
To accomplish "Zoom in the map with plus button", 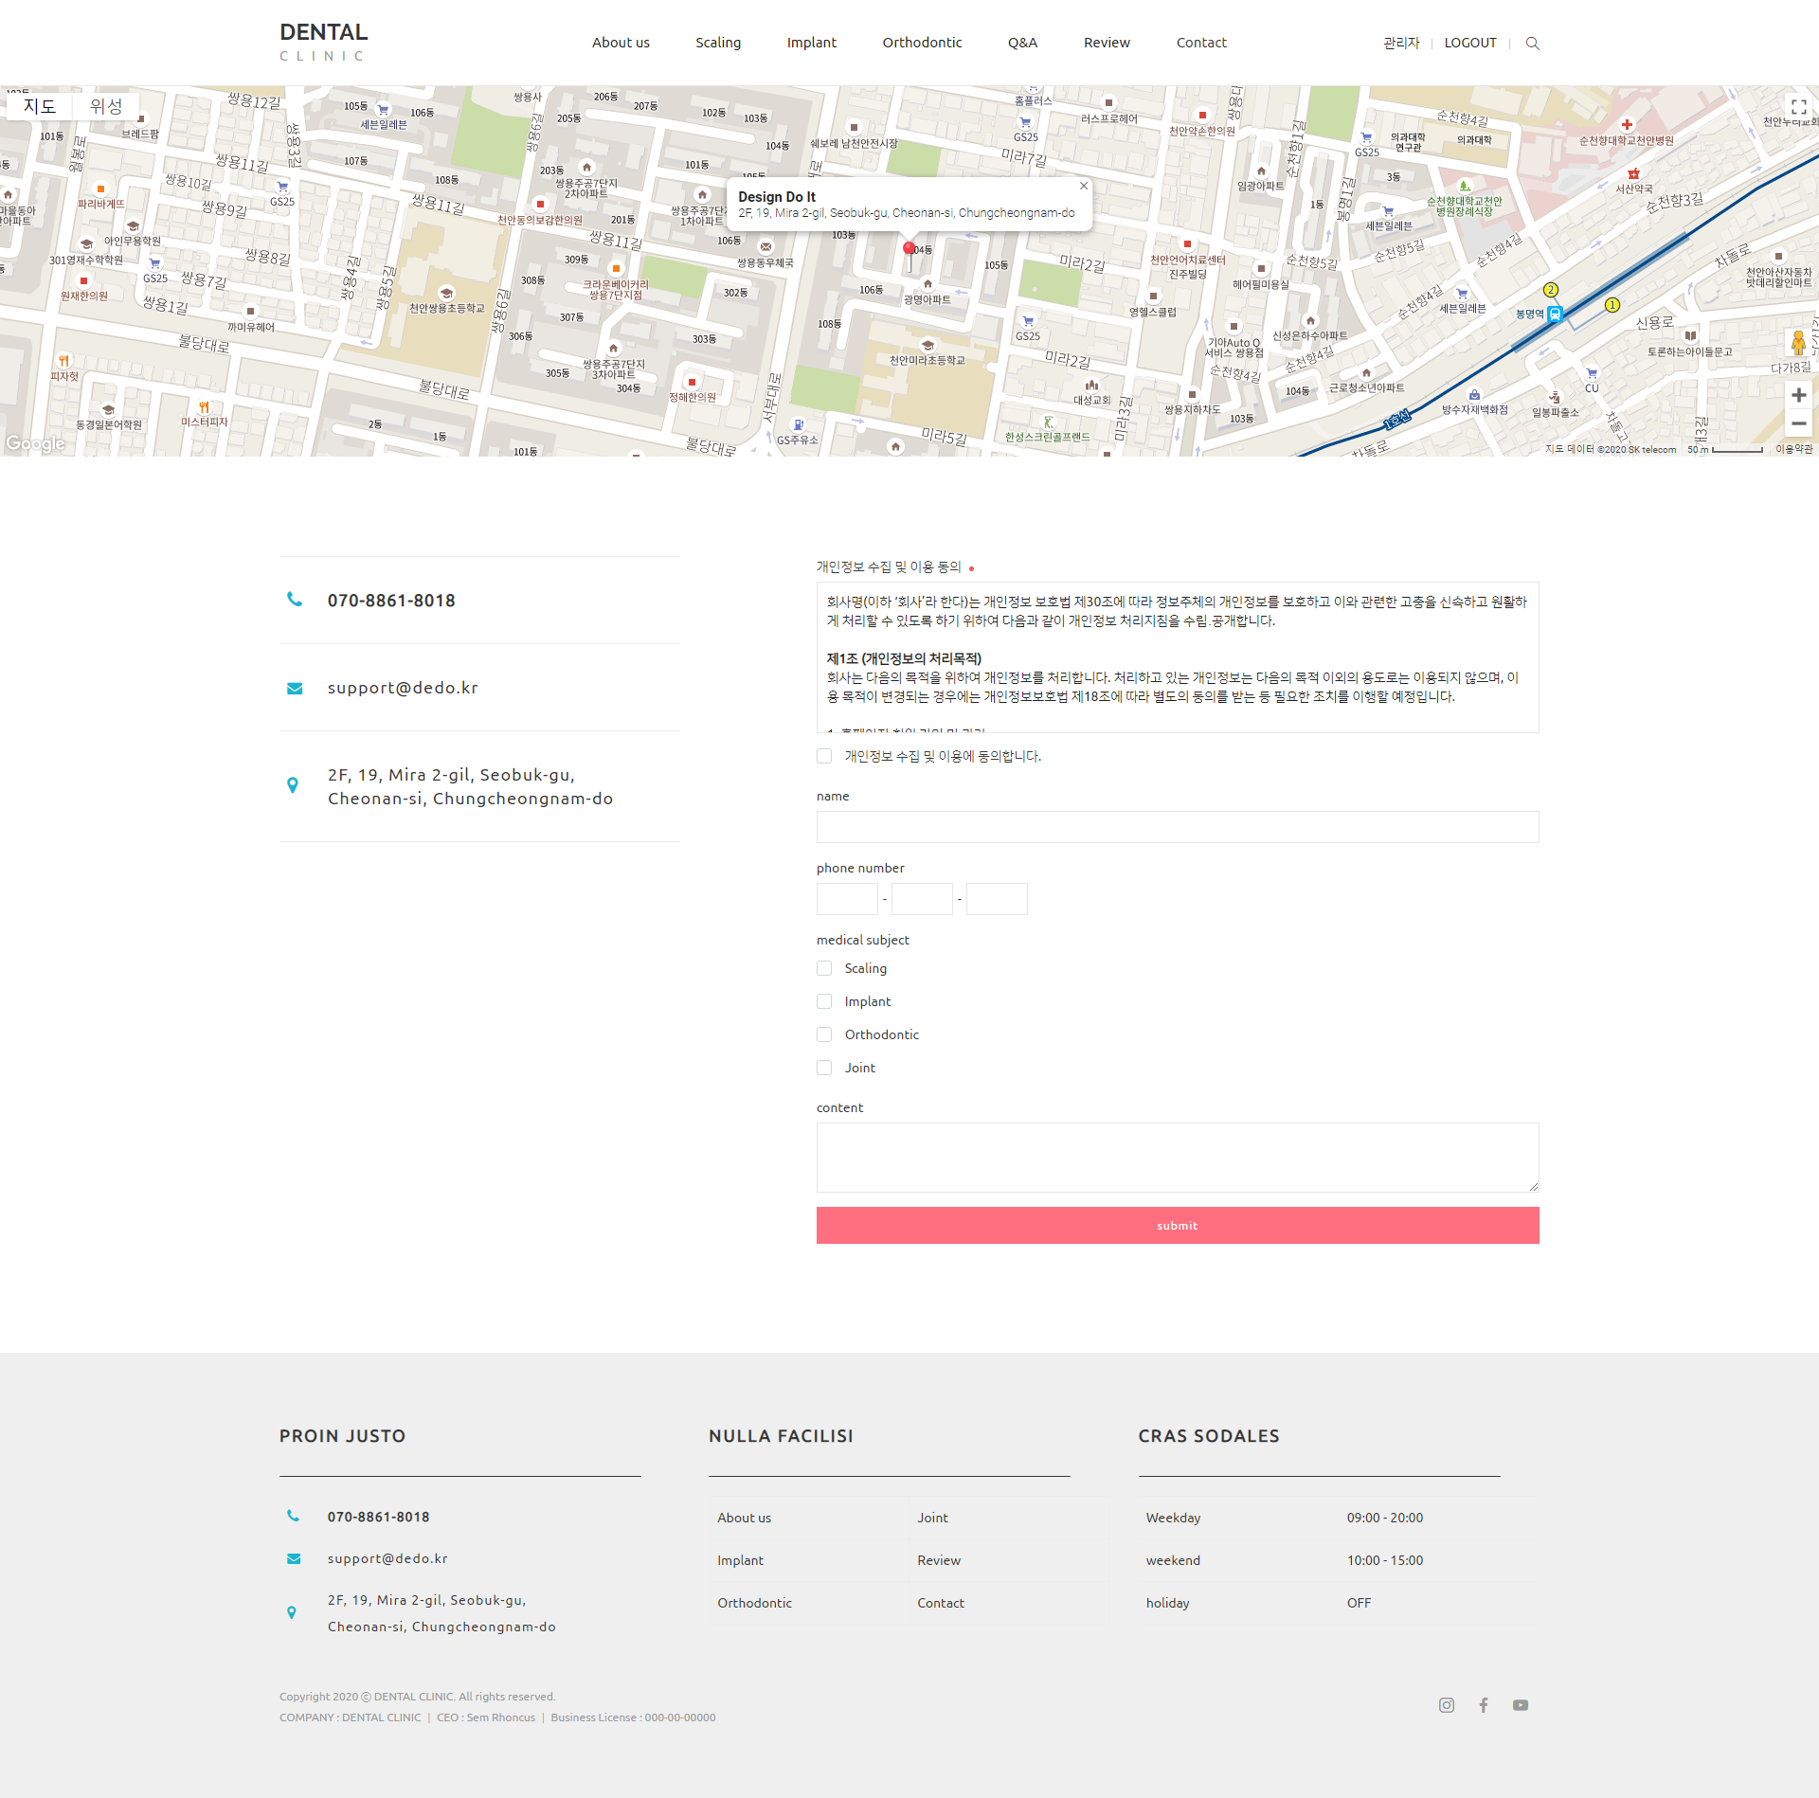I will coord(1798,395).
